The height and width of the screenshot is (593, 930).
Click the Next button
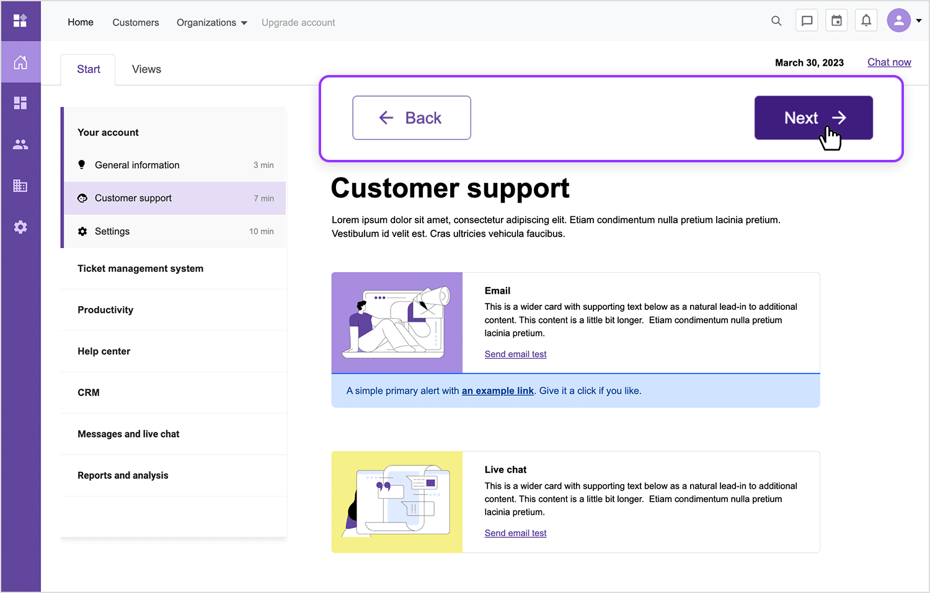point(813,118)
